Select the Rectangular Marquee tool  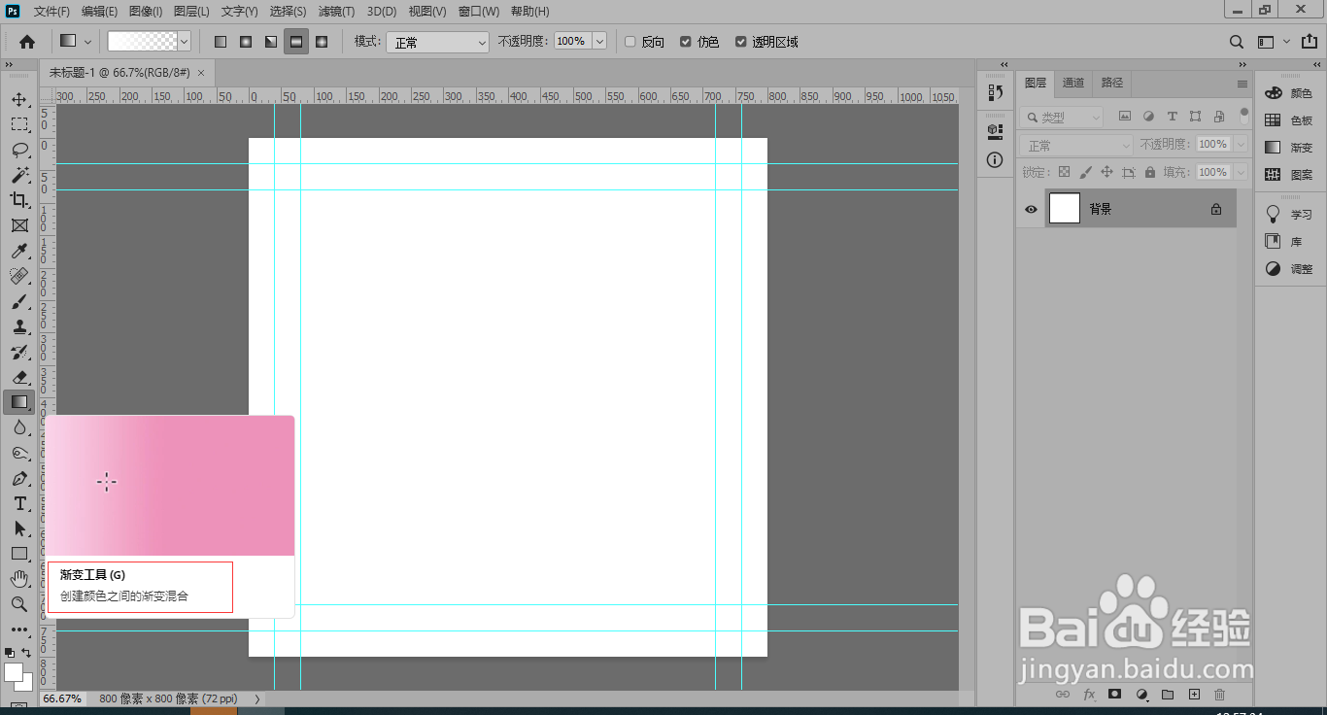pyautogui.click(x=19, y=124)
